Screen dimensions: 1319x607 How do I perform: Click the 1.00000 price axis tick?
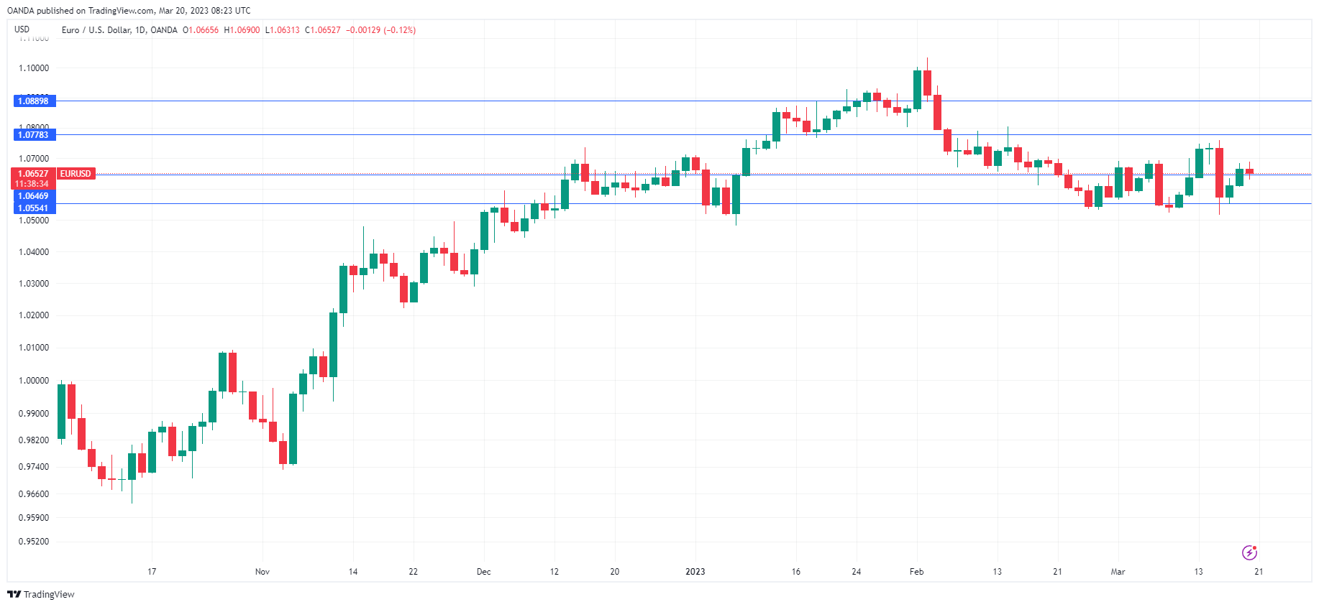click(x=34, y=381)
